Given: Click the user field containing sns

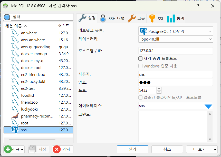Looking at the screenshot, I should click(176, 74).
